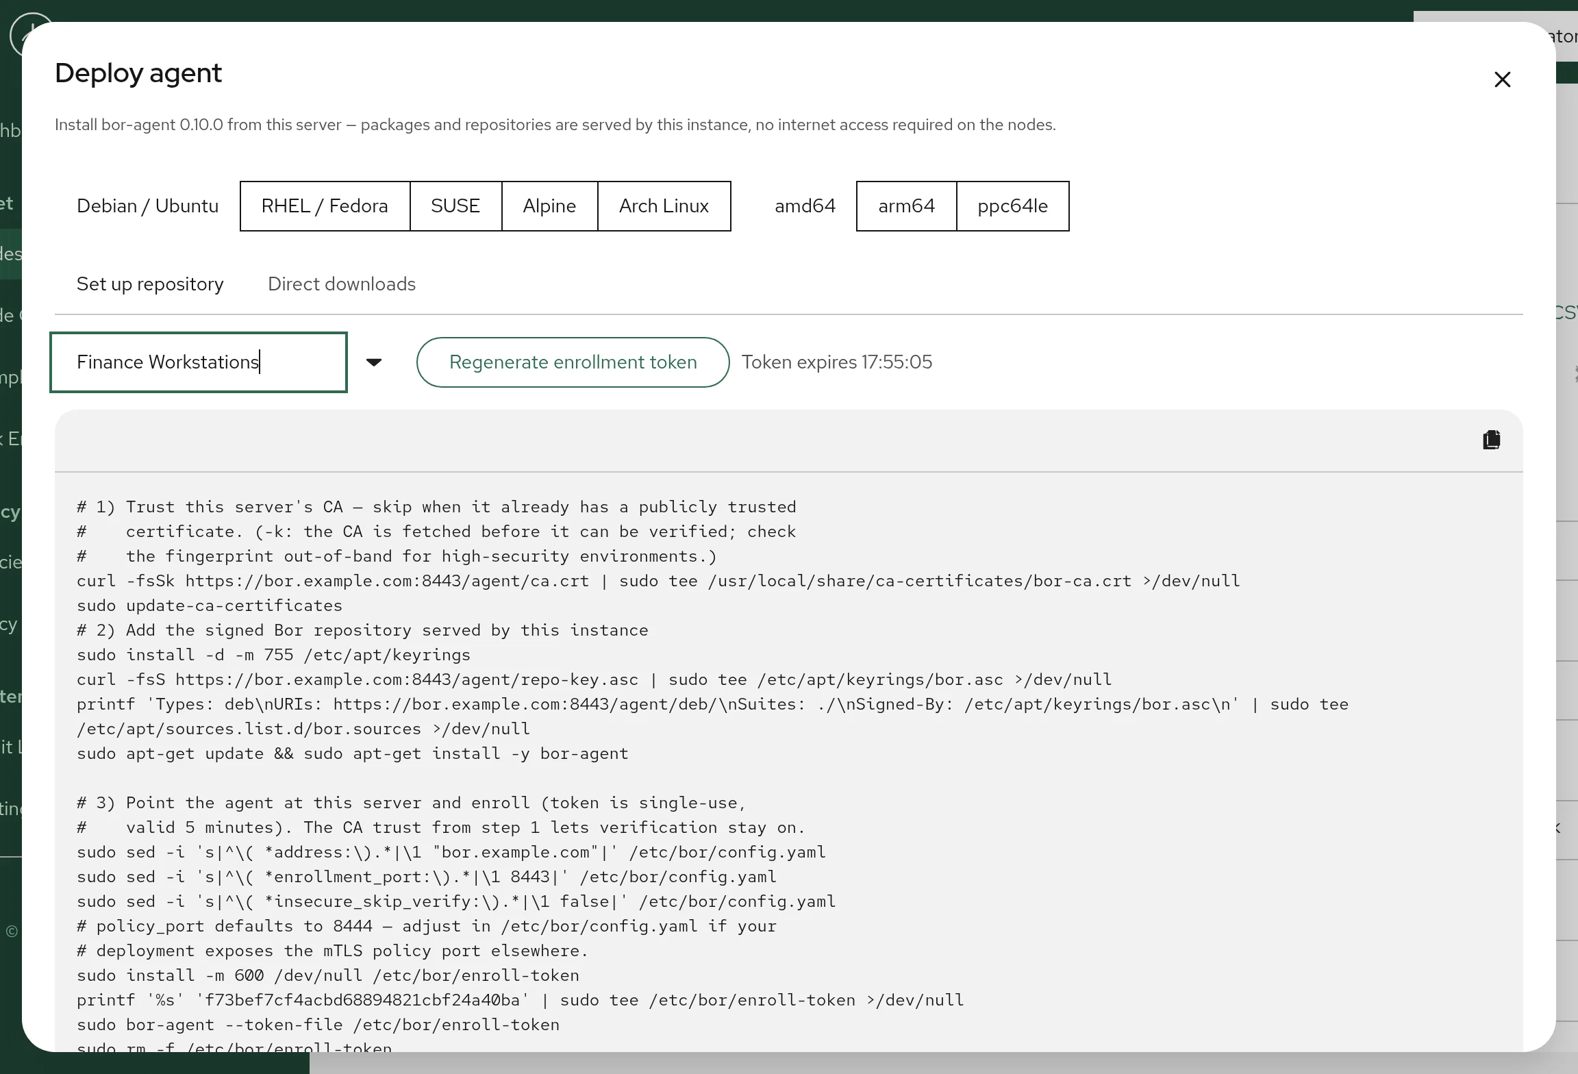Click the curl ca.crt command line
Viewport: 1578px width, 1074px height.
tap(658, 581)
